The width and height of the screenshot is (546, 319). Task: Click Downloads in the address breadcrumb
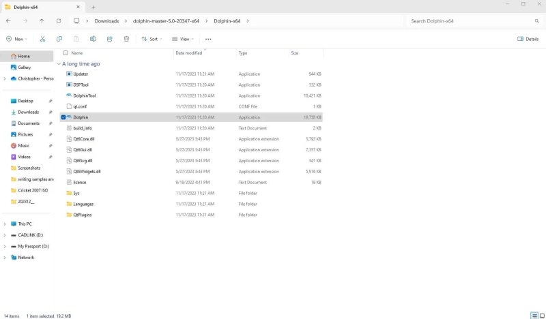point(106,21)
